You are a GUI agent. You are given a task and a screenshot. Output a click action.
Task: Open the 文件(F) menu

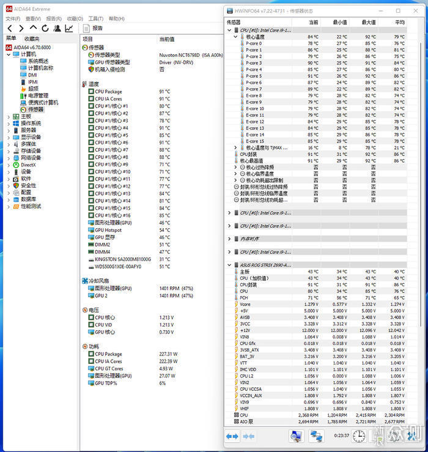click(x=13, y=19)
